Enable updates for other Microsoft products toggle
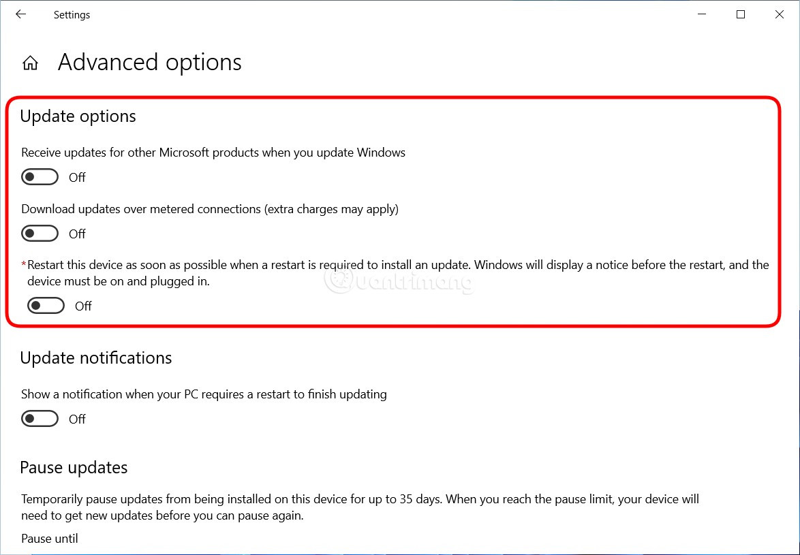The height and width of the screenshot is (555, 800). click(x=40, y=177)
